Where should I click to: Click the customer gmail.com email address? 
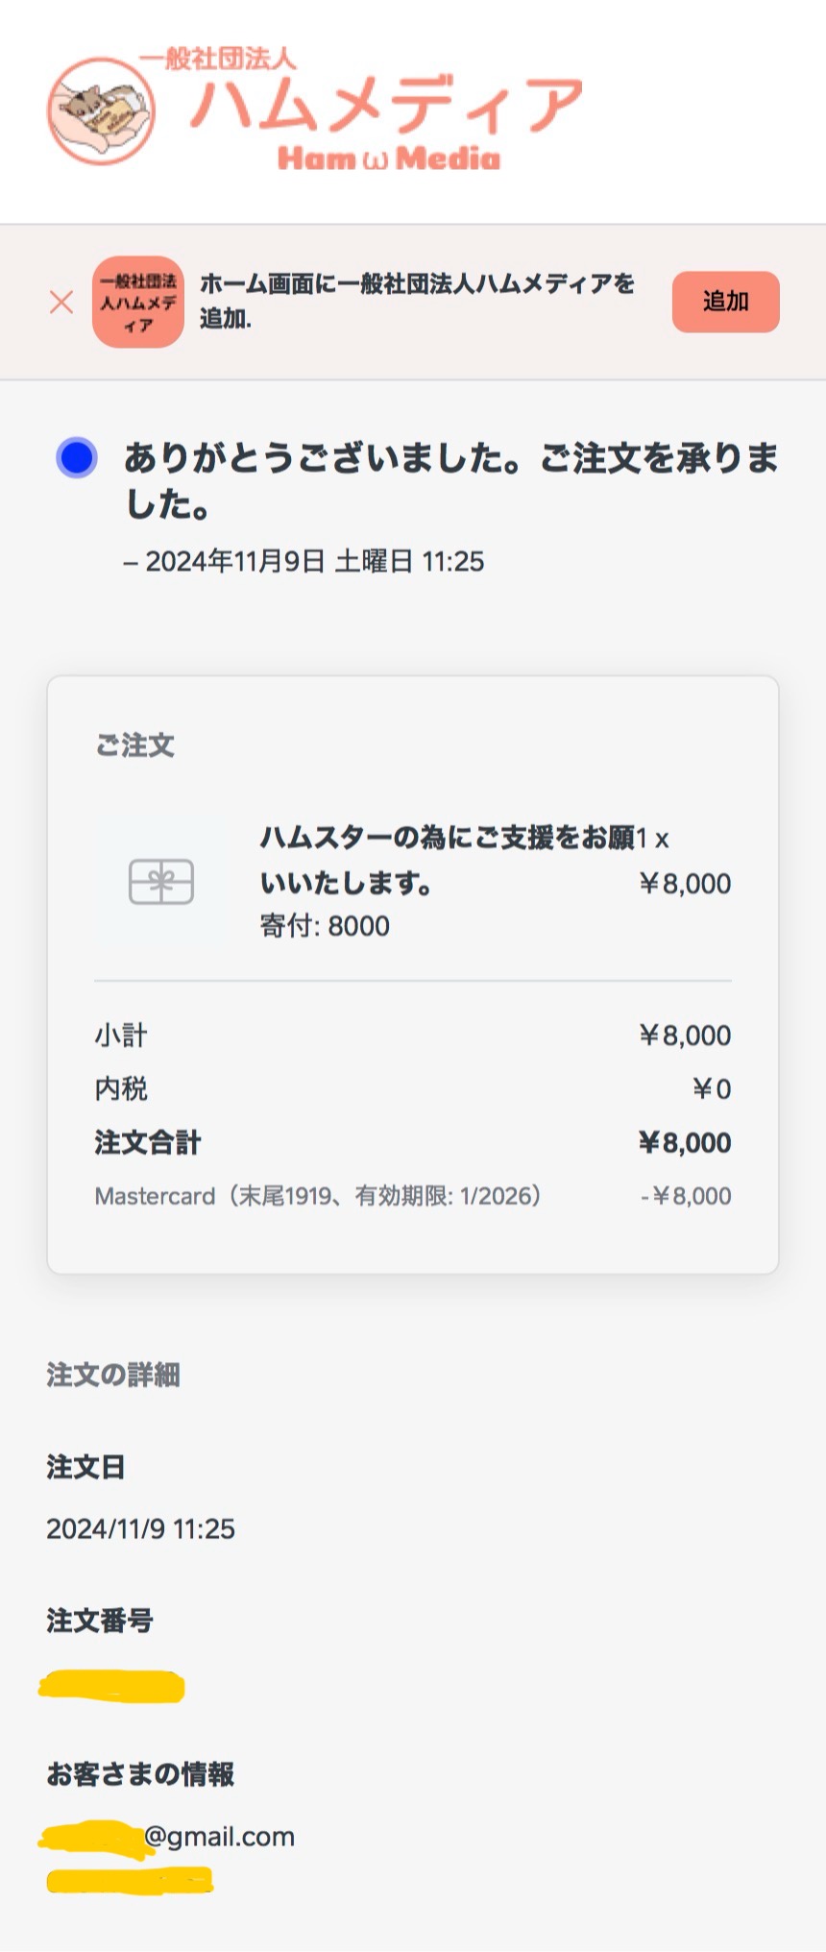click(x=167, y=1836)
